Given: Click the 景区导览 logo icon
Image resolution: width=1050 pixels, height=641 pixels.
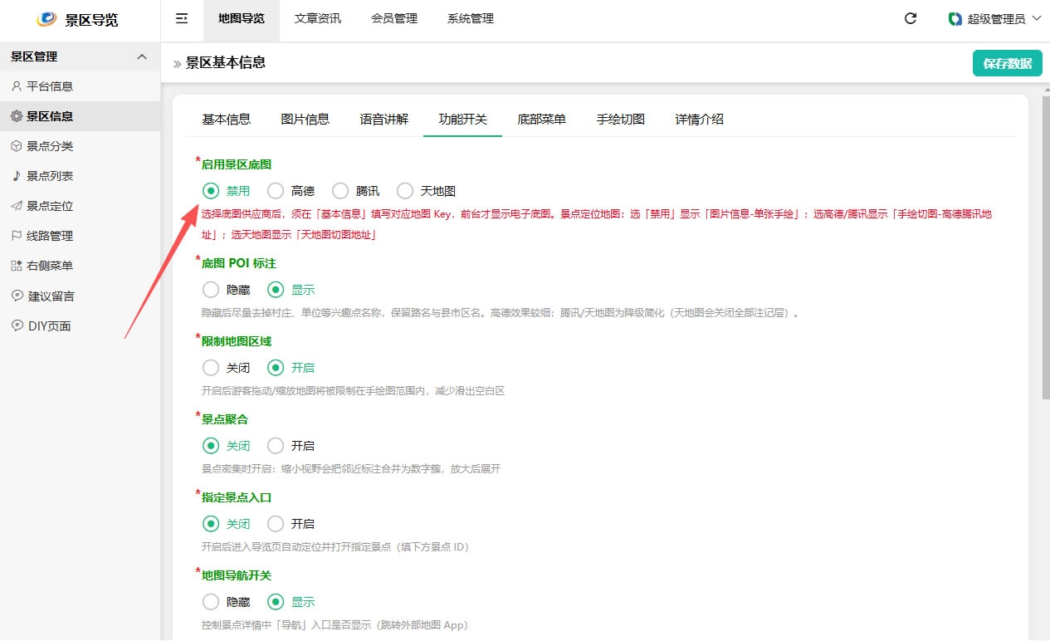Looking at the screenshot, I should tap(48, 19).
